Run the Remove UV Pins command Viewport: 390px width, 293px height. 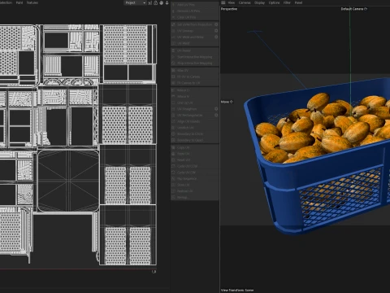pyautogui.click(x=194, y=11)
